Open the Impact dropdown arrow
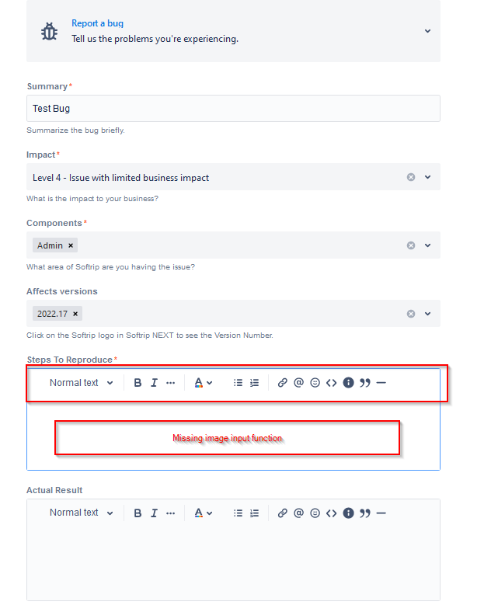 point(428,177)
